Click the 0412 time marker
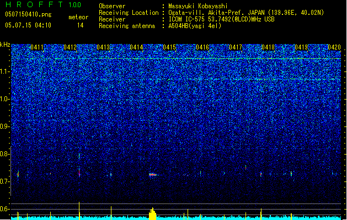 tap(70, 47)
